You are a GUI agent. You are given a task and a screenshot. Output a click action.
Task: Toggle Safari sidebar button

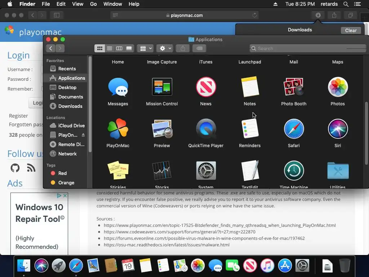(57, 15)
